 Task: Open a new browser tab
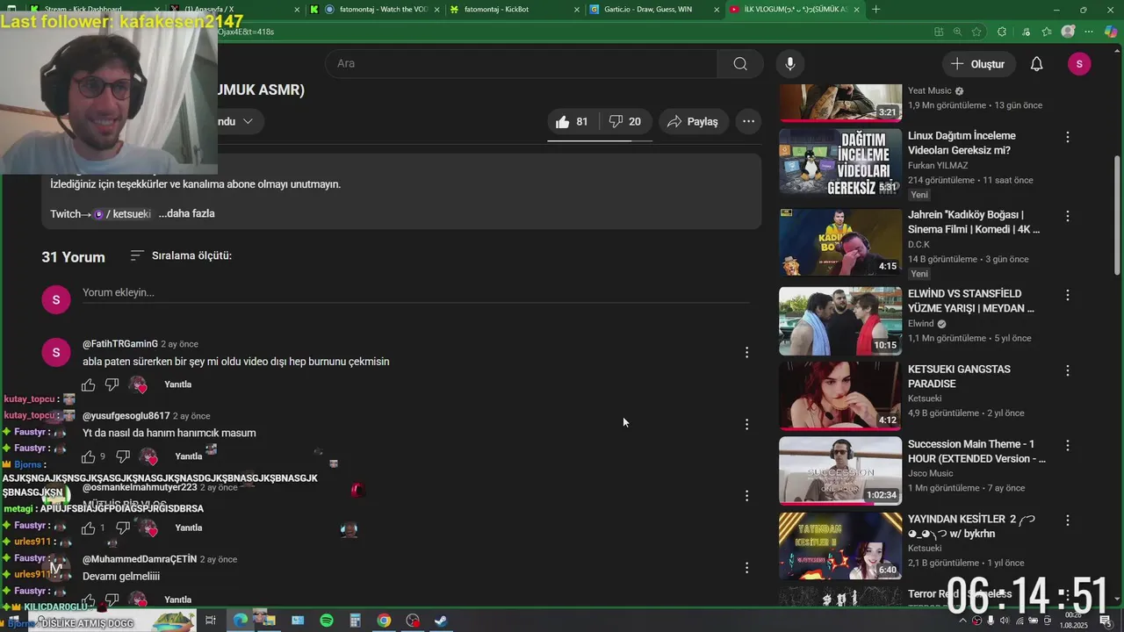click(875, 10)
